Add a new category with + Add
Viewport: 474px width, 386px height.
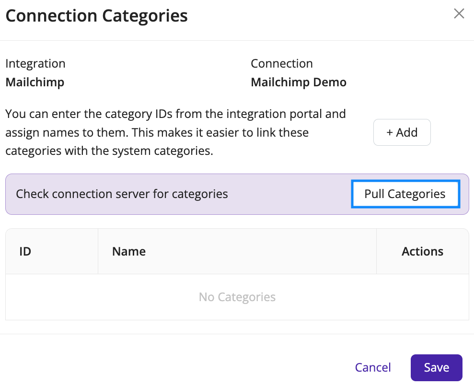pyautogui.click(x=402, y=132)
